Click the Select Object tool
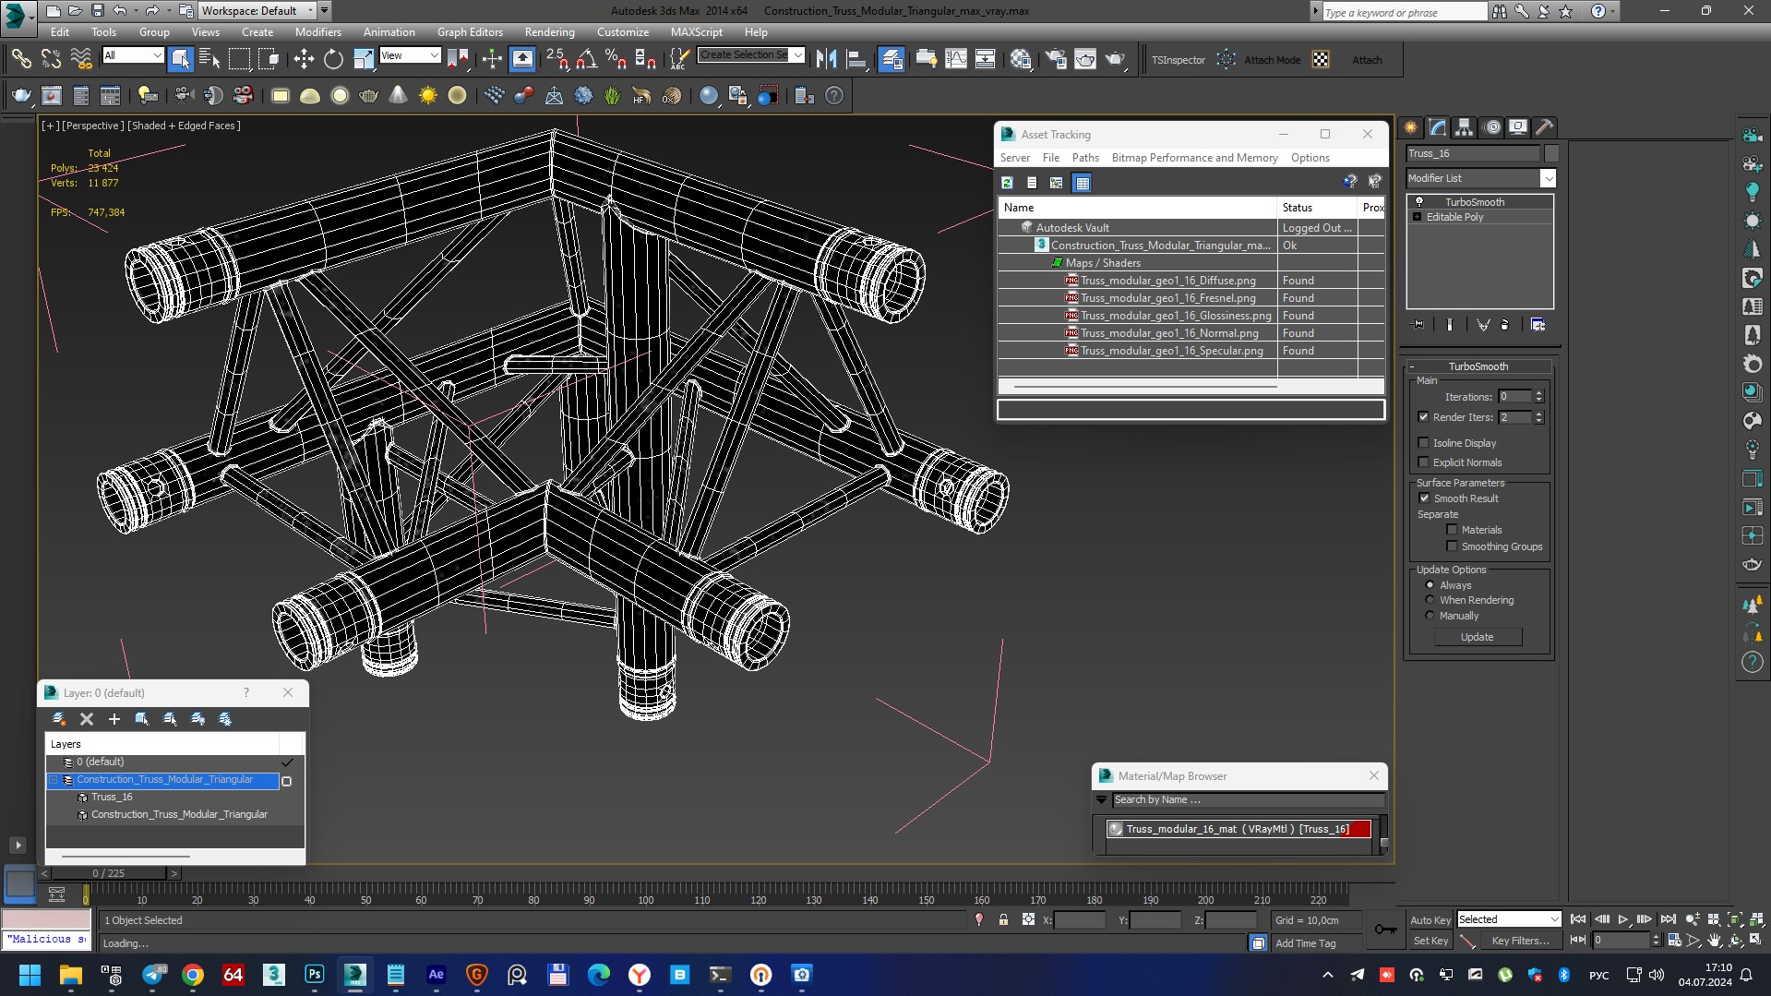Image resolution: width=1771 pixels, height=996 pixels. [180, 60]
